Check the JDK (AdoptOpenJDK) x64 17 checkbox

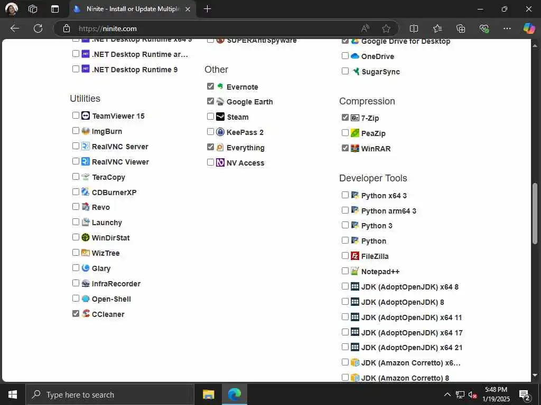click(x=345, y=332)
